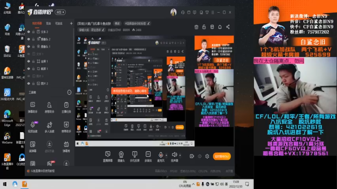Select the 全屏 1 layer row
The height and width of the screenshot is (189, 337).
point(50,61)
